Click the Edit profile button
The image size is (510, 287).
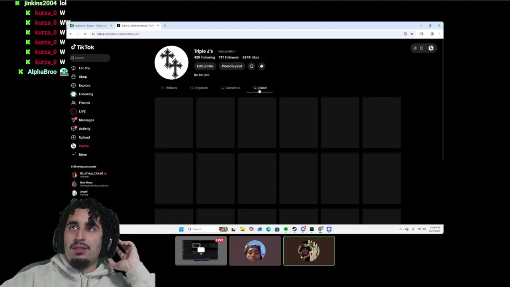[x=205, y=66]
